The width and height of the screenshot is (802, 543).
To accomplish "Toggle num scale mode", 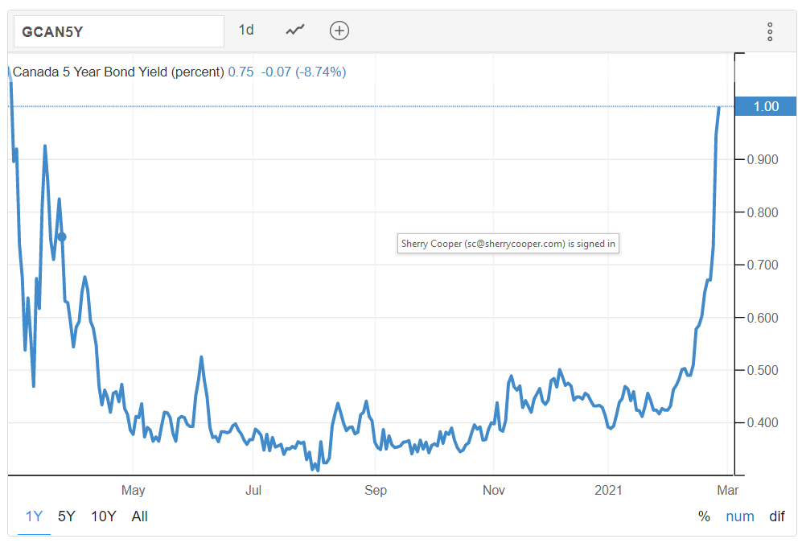I will pyautogui.click(x=740, y=516).
